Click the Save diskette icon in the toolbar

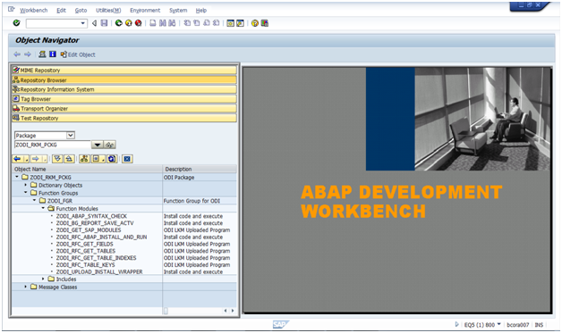pos(104,23)
